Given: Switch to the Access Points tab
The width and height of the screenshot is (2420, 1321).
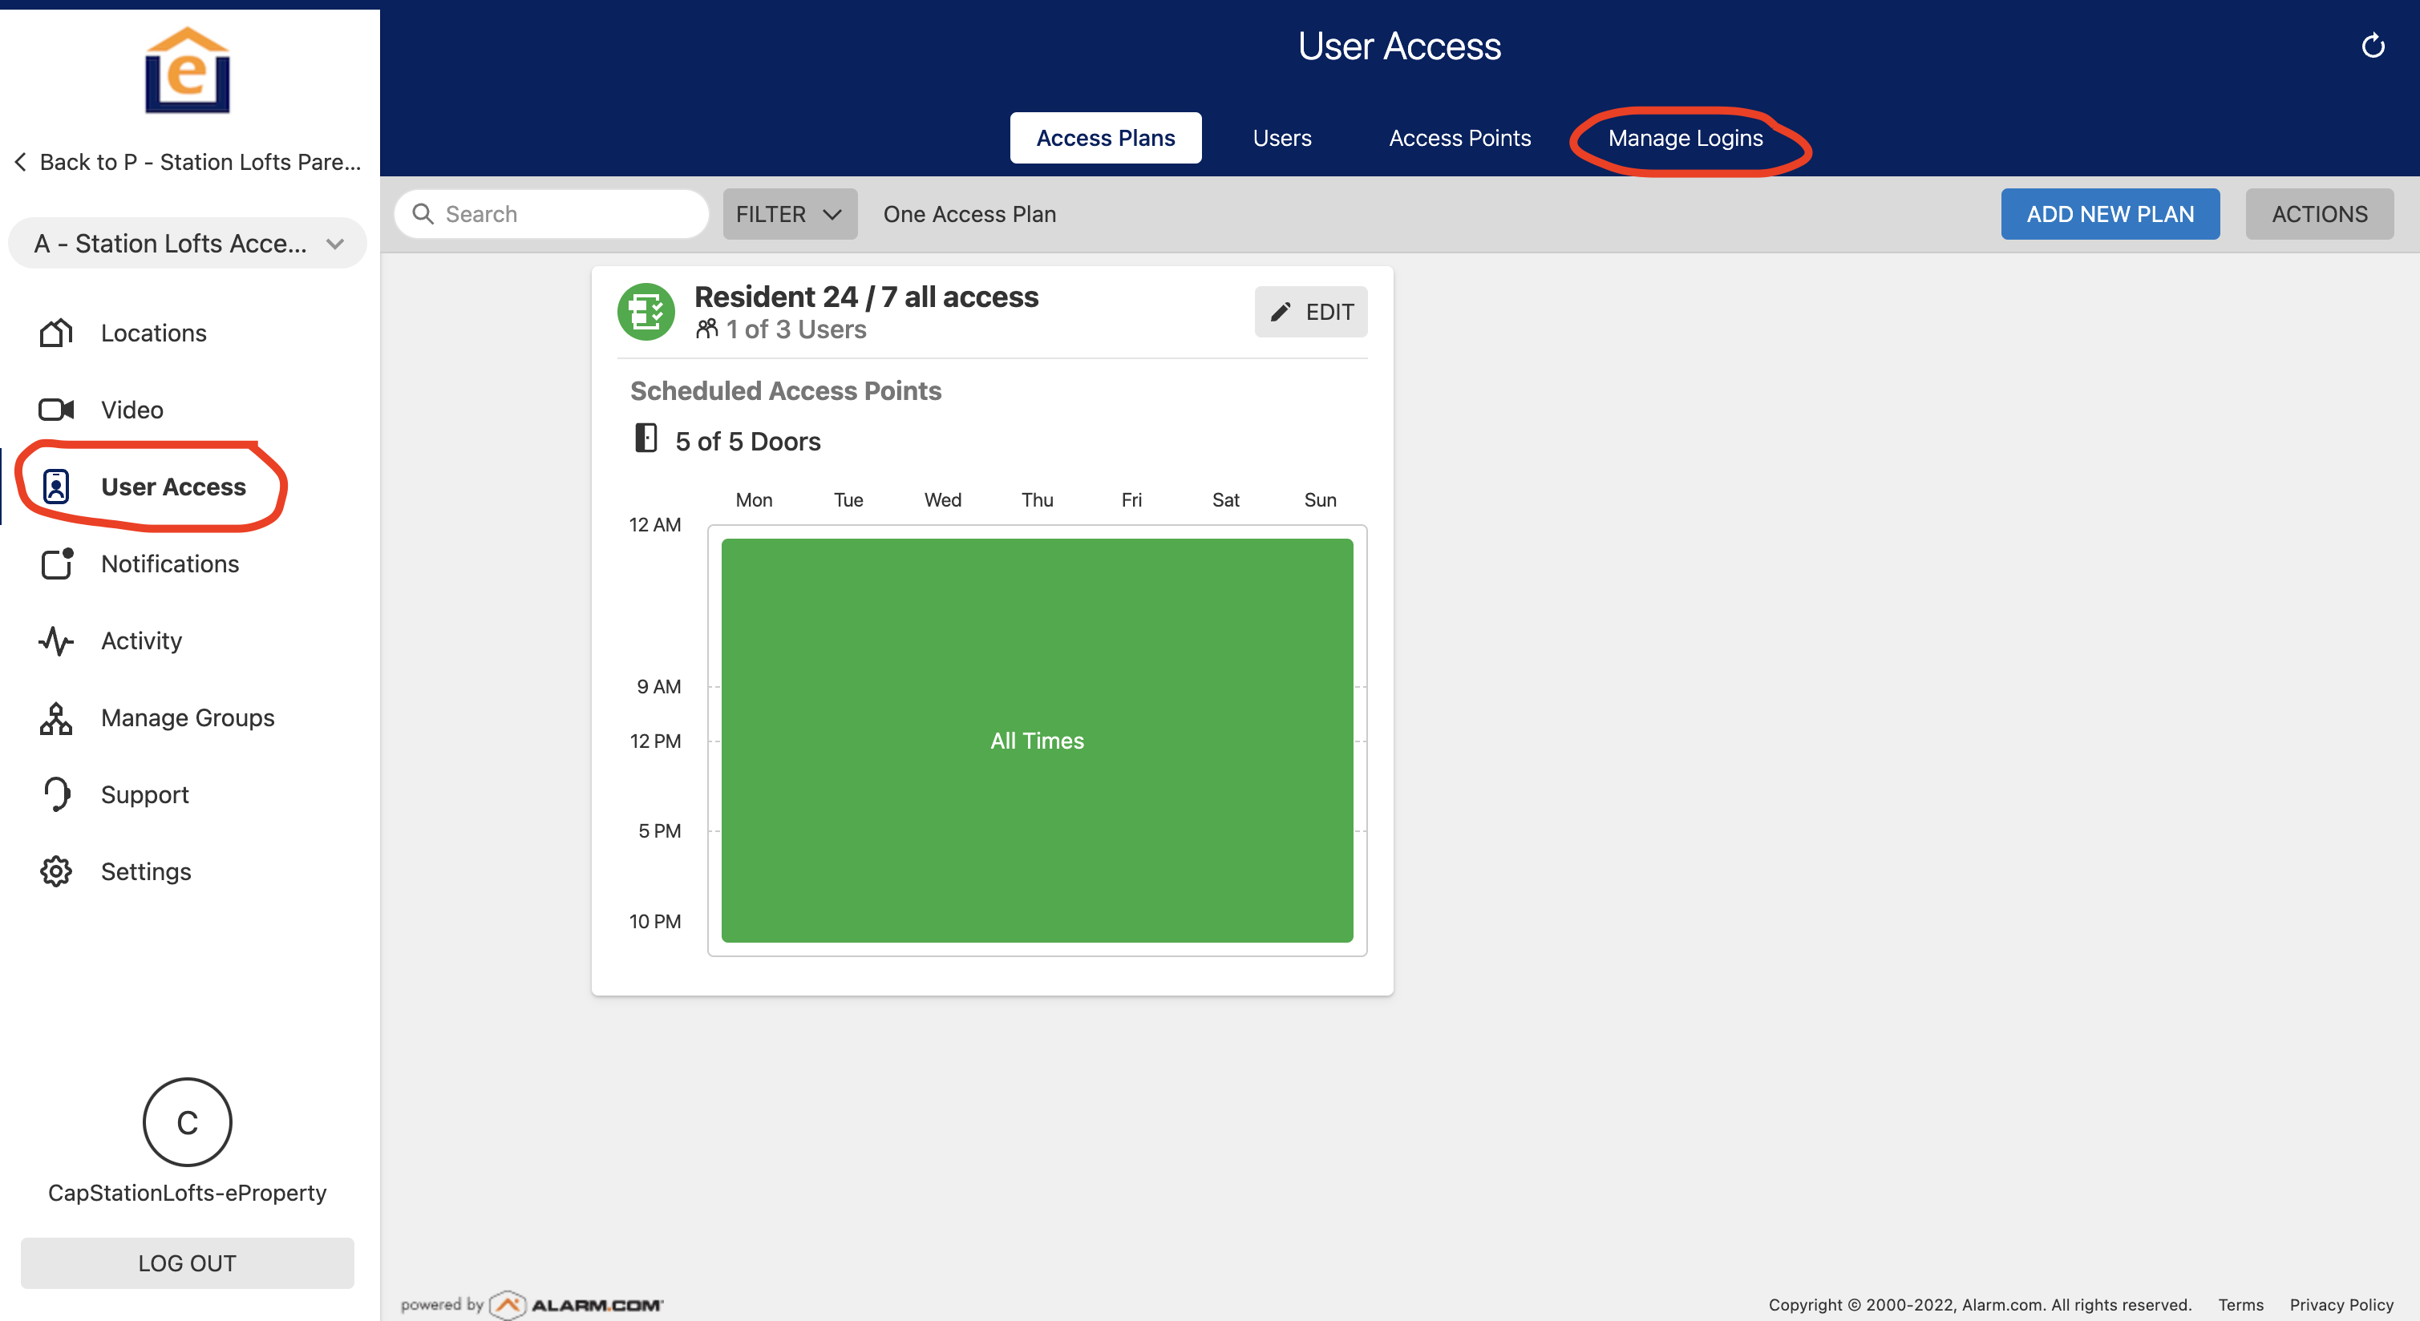Looking at the screenshot, I should [x=1459, y=138].
